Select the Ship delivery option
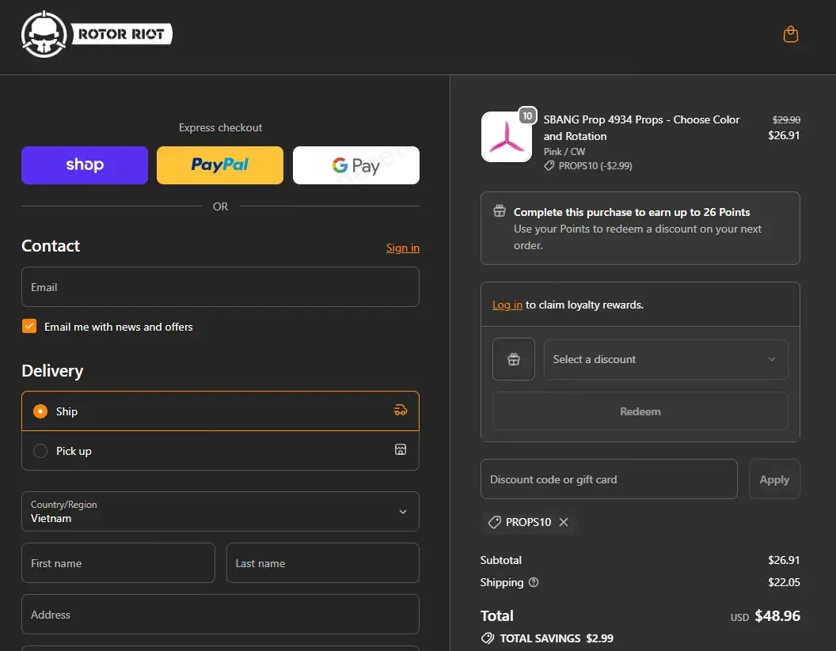 pos(220,411)
